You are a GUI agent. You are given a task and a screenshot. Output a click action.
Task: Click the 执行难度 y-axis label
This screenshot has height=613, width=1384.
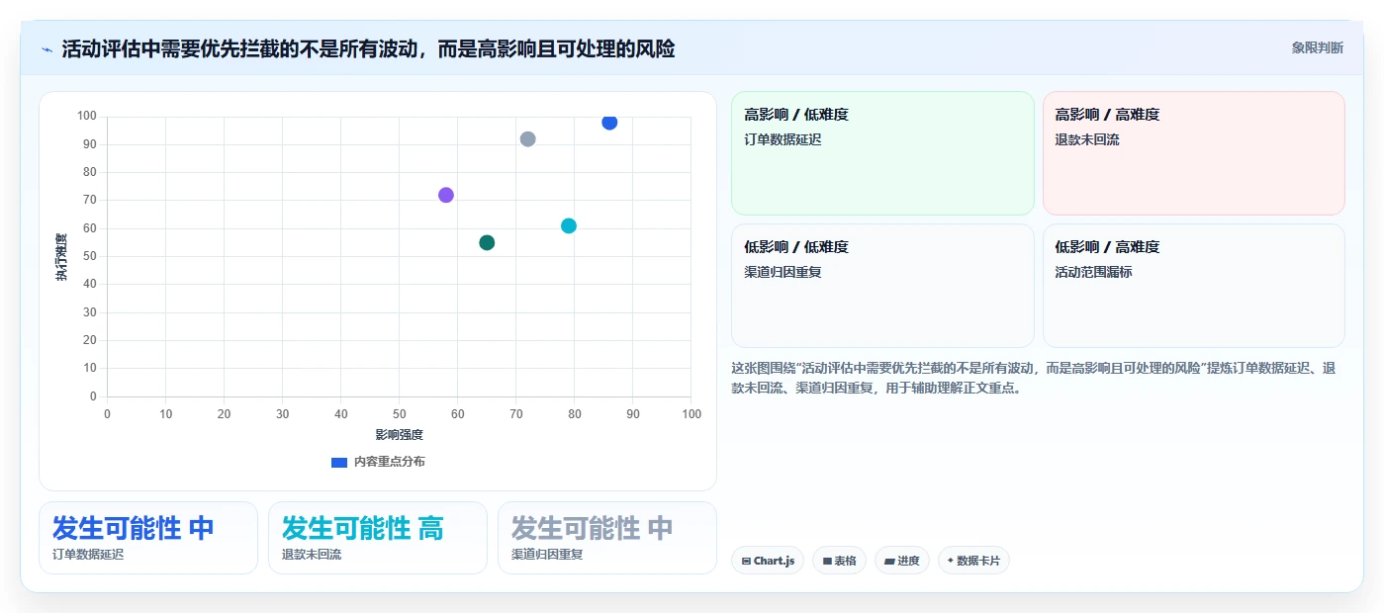(61, 257)
